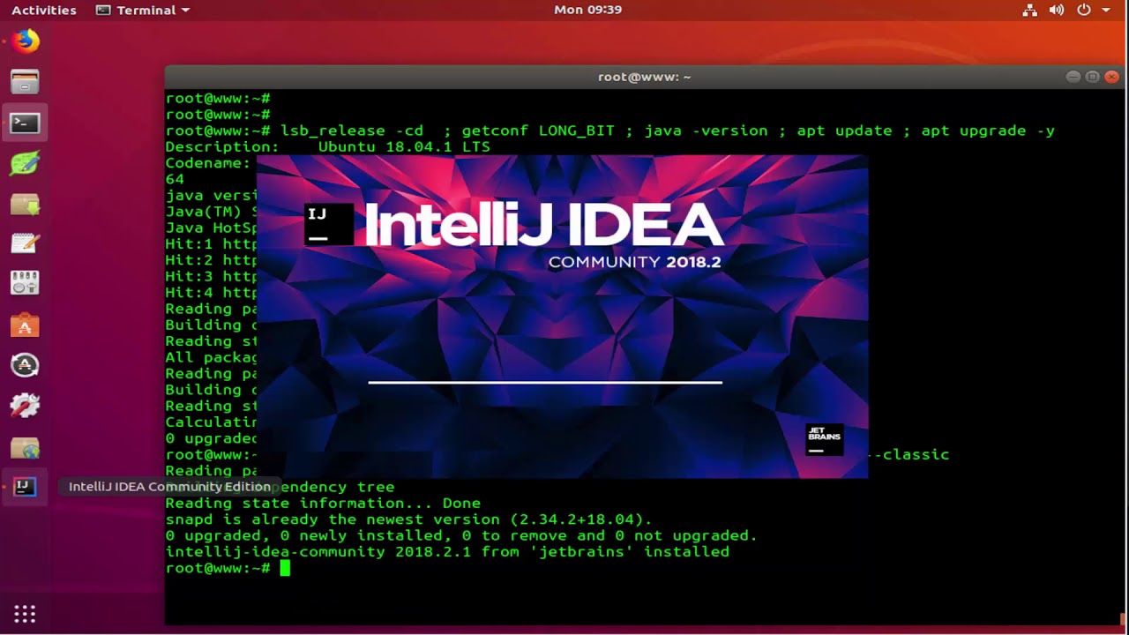
Task: Expand the system menu arrow
Action: 1106,11
